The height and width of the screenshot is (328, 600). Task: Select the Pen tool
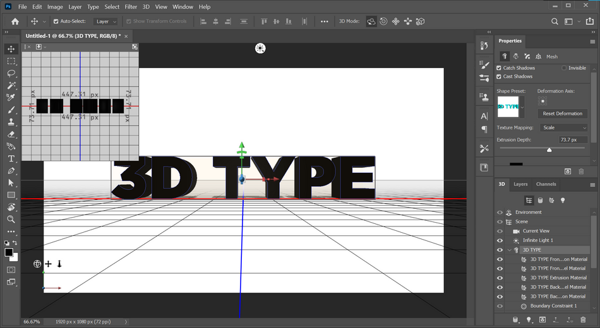[x=11, y=171]
